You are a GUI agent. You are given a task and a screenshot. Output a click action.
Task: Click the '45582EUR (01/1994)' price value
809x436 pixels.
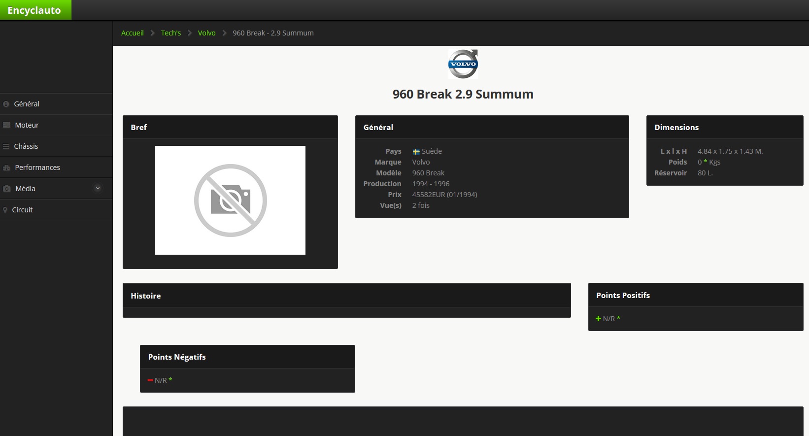coord(444,195)
